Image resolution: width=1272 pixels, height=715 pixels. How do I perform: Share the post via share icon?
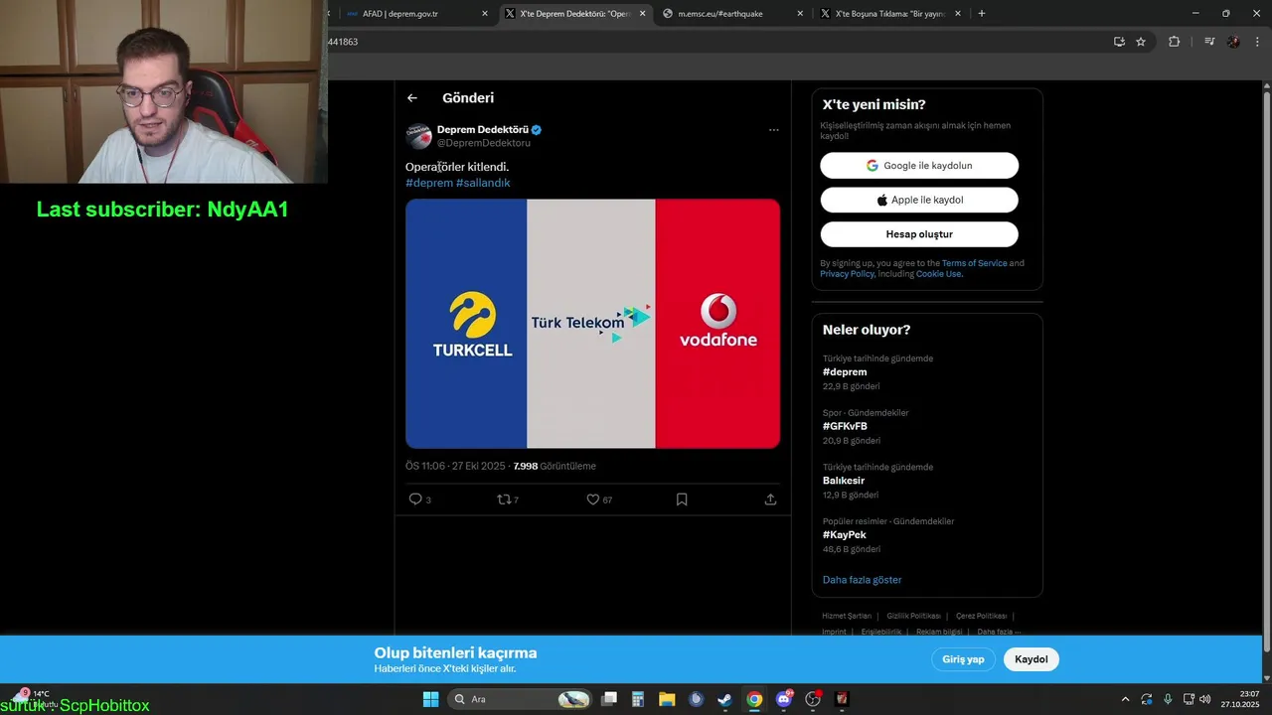(770, 500)
